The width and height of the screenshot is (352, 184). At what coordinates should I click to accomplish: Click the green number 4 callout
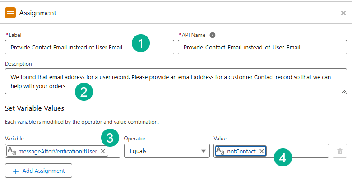point(283,158)
